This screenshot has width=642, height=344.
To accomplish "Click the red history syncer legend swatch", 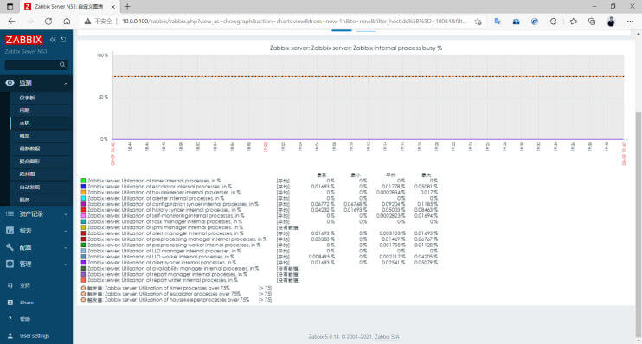I will point(83,210).
